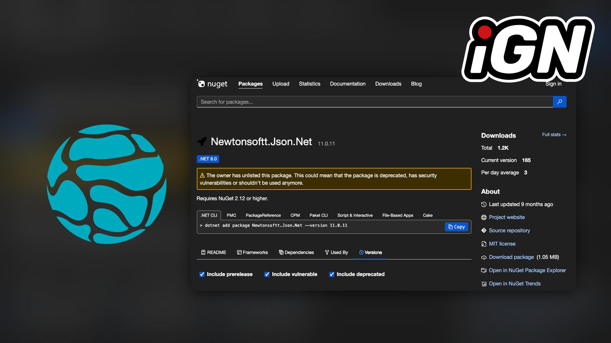Click the .NET 8.0 framework badge

pyautogui.click(x=208, y=159)
